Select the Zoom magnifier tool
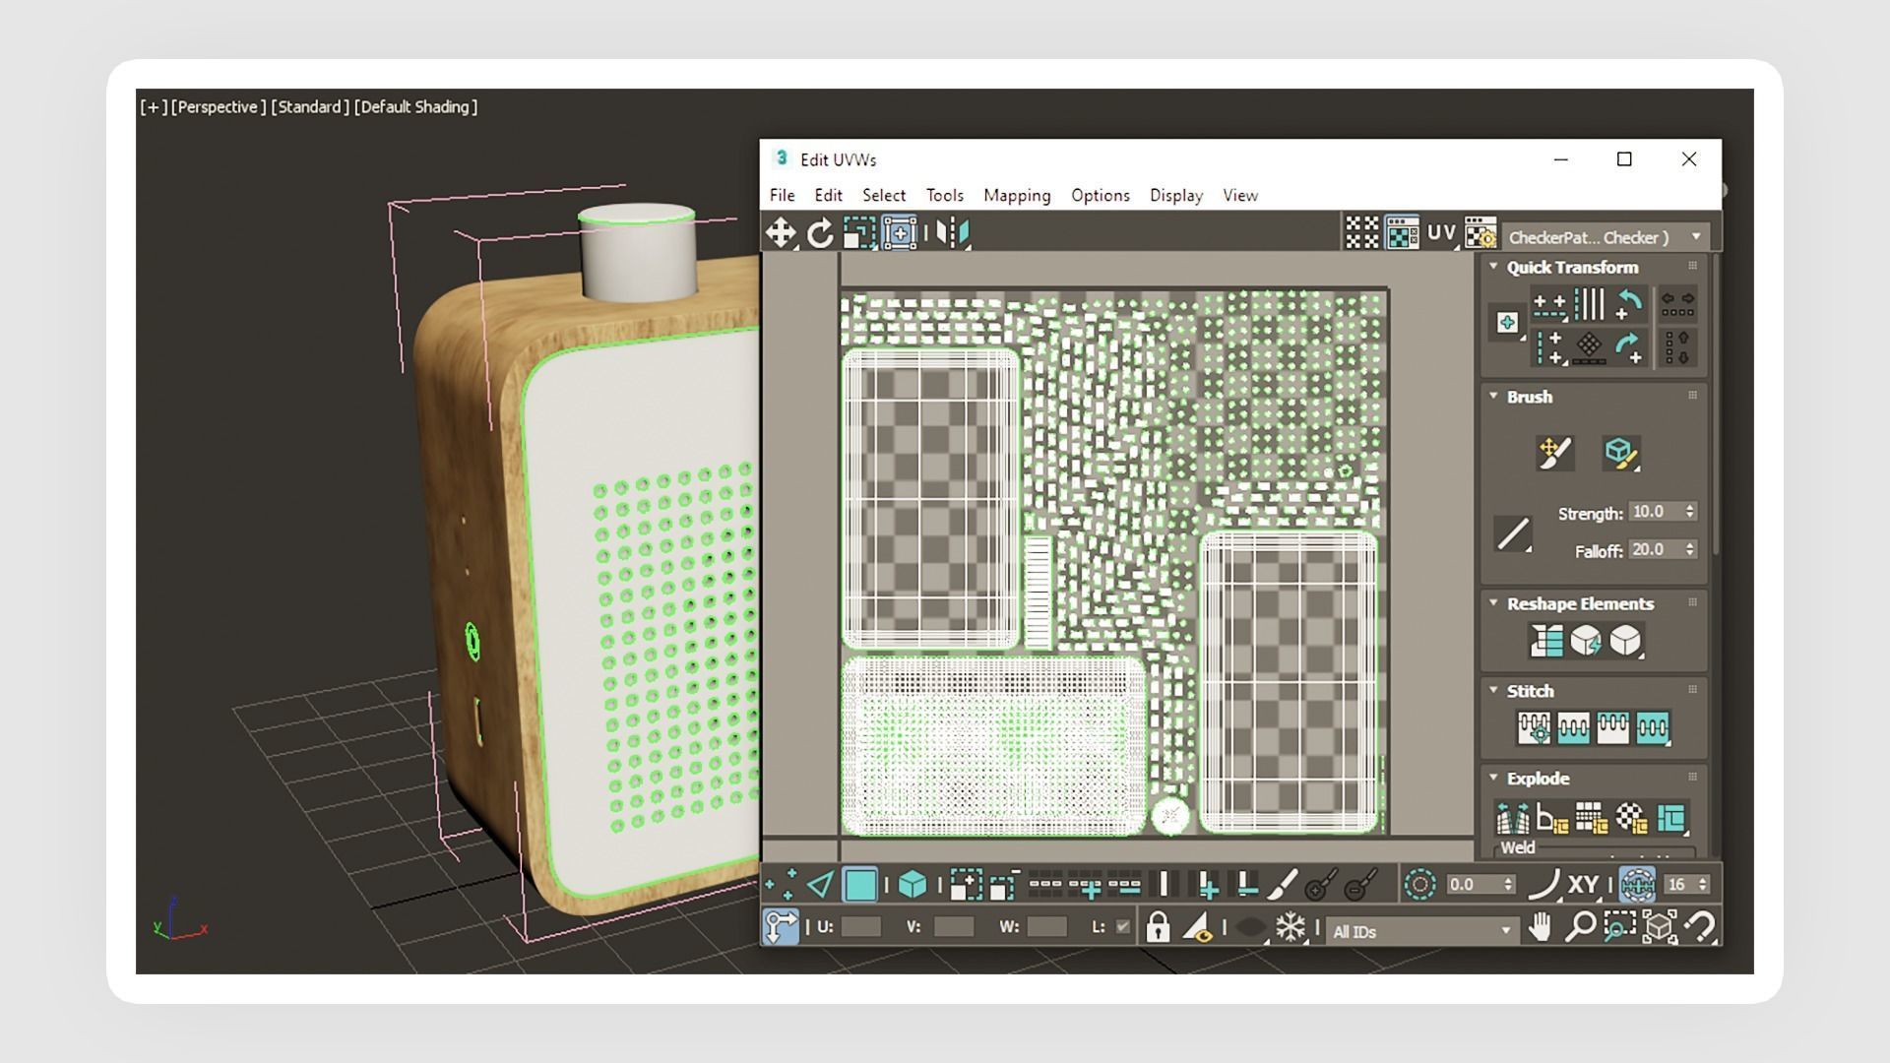Viewport: 1890px width, 1063px height. (x=1579, y=927)
